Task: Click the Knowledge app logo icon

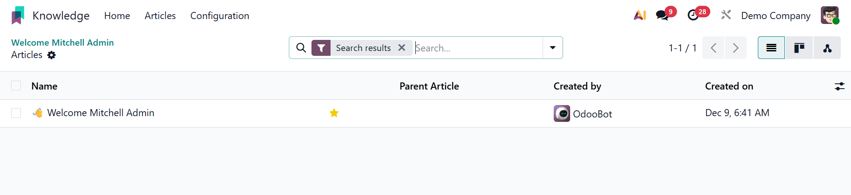Action: 18,16
